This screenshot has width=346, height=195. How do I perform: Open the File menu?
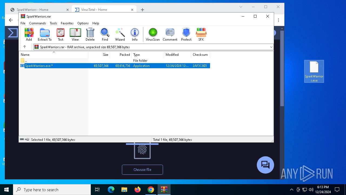click(23, 23)
